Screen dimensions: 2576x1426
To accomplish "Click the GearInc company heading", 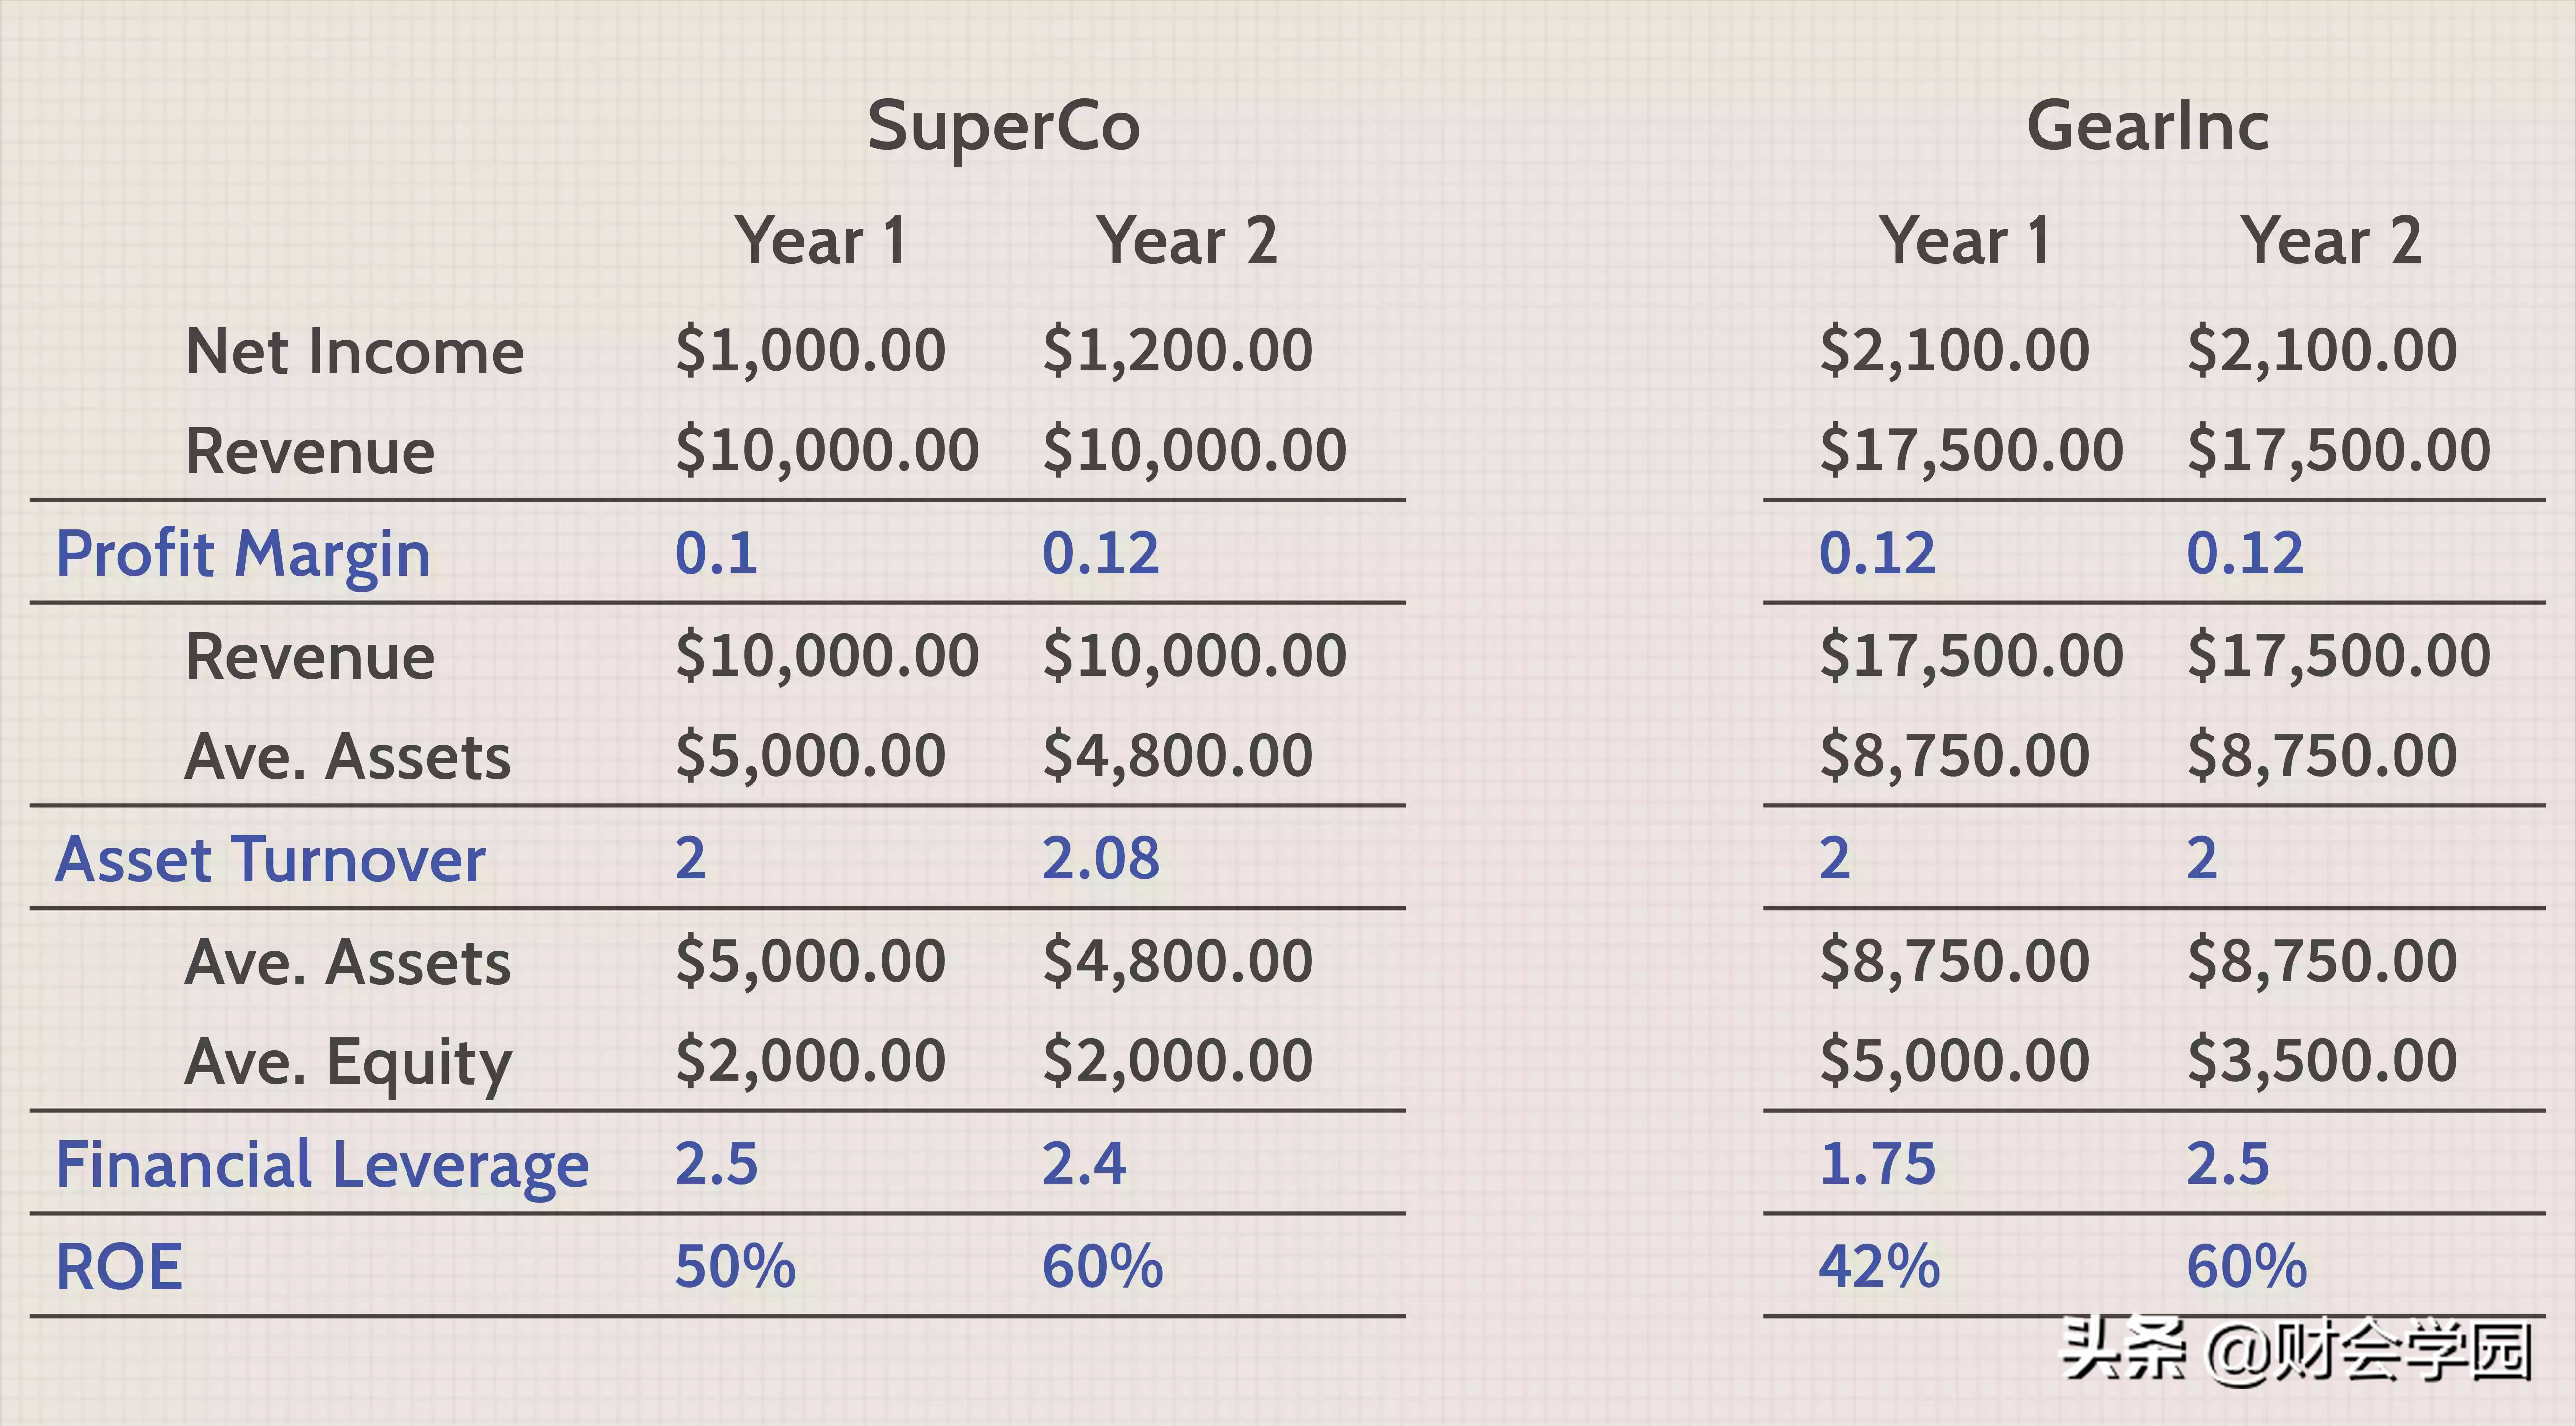I will pyautogui.click(x=2147, y=127).
